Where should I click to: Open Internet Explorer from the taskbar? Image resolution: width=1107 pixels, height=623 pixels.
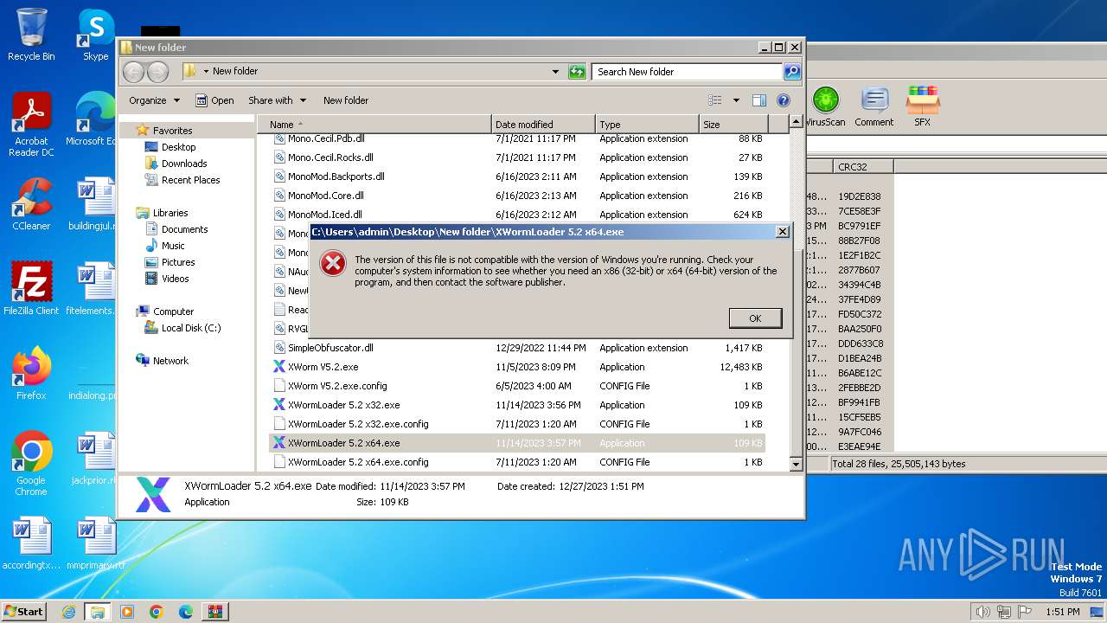[x=68, y=612]
